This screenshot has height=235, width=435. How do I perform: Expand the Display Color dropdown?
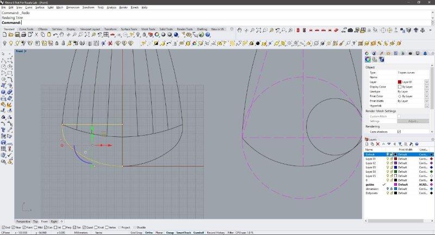[426, 87]
